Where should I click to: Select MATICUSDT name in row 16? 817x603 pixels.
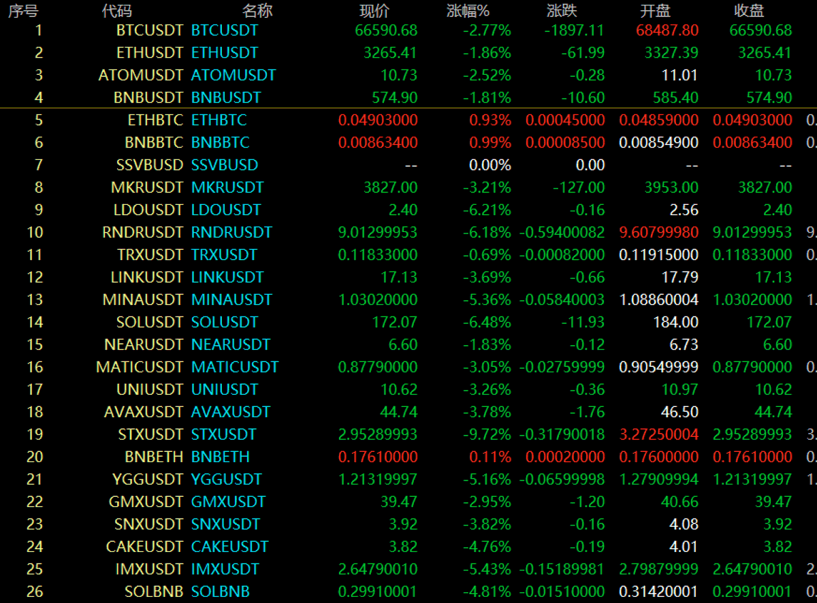click(x=235, y=367)
